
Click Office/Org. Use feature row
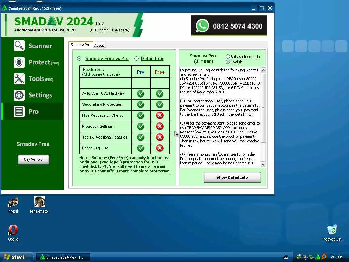tap(106, 148)
